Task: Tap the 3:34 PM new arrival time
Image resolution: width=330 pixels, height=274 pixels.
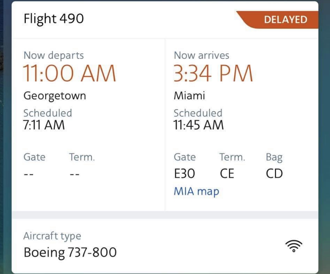Action: pos(213,74)
